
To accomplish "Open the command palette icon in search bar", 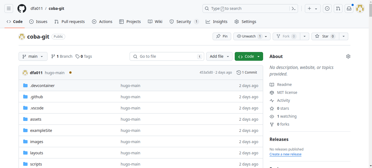I will coord(293,8).
